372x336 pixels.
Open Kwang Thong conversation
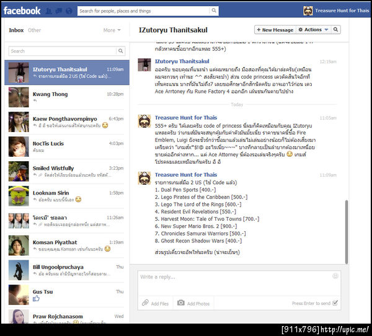click(x=67, y=97)
